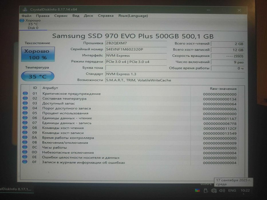Click the Режим передачи field PCIe 3.0 x4
Viewport: 267px width, 200px height.
(136, 62)
